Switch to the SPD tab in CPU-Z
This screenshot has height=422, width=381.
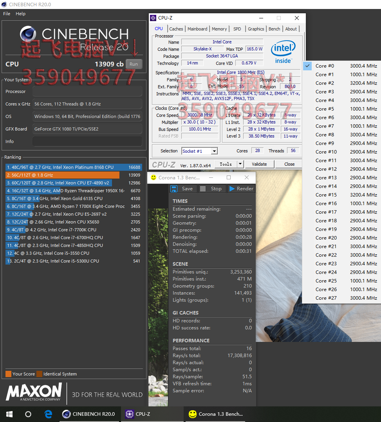coord(237,29)
